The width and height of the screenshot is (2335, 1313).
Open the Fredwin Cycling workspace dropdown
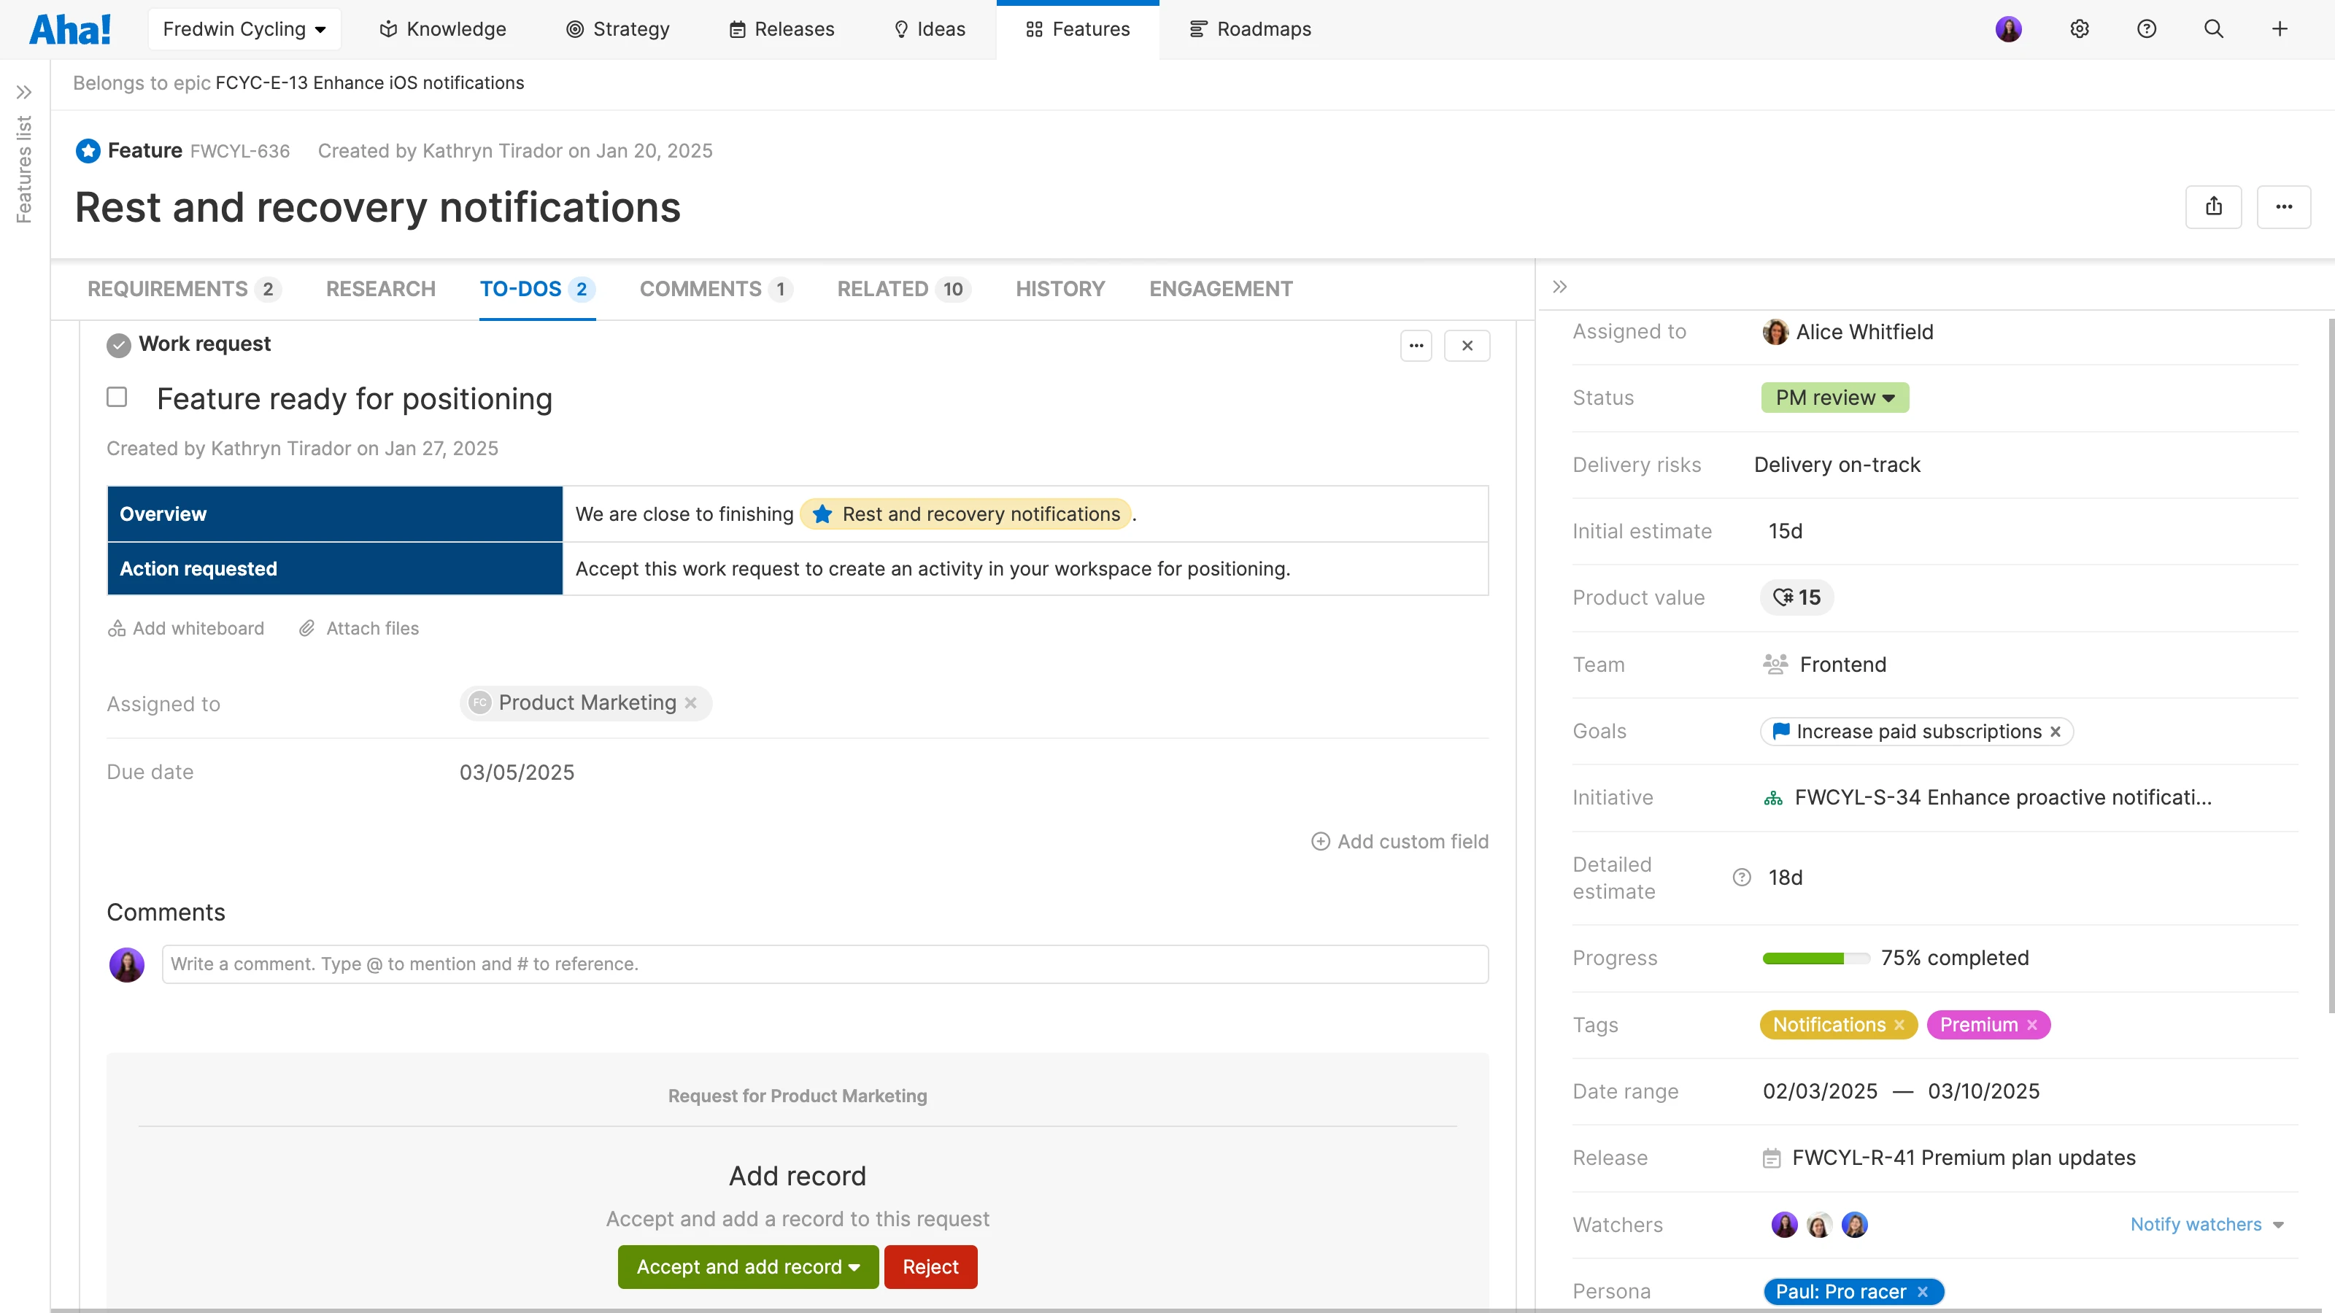(244, 29)
